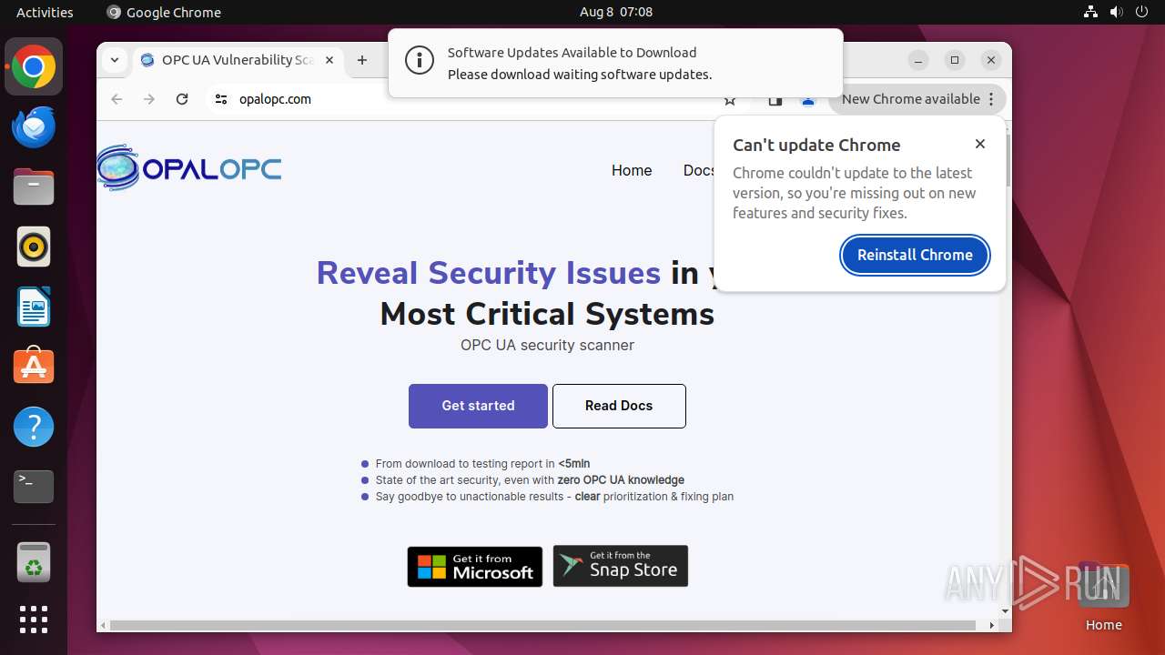Launch LibreOffice Writer from the dock
Image resolution: width=1165 pixels, height=655 pixels.
click(x=34, y=307)
